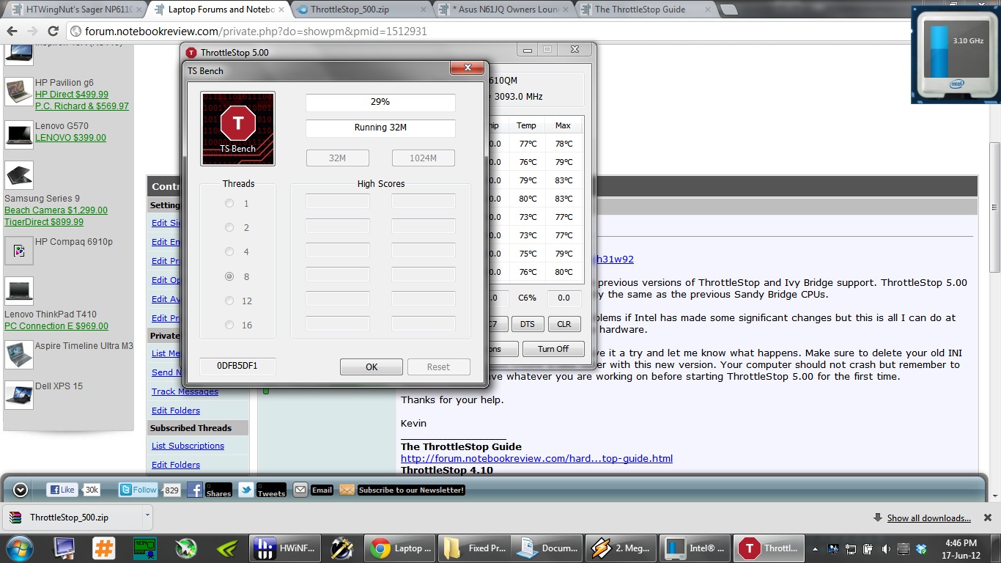
Task: Click the 1024M benchmark button
Action: pos(423,158)
